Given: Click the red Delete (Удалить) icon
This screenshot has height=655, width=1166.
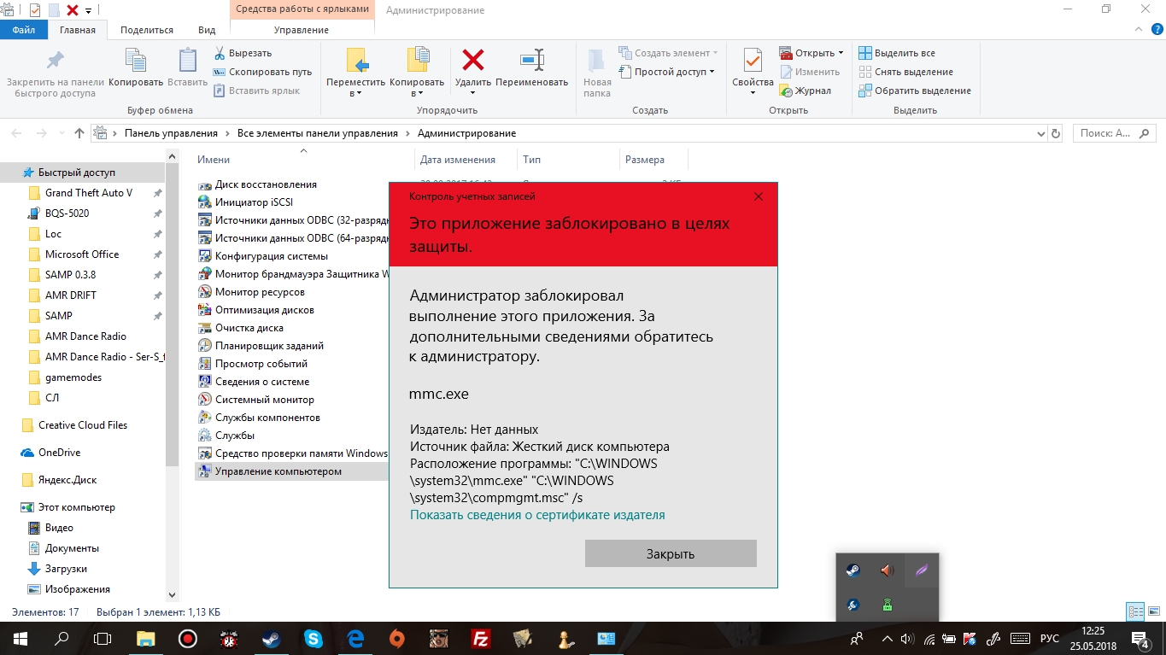Looking at the screenshot, I should point(472,61).
